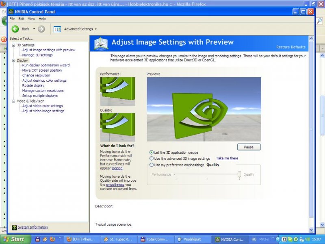Screen dimensions: 325x244
Task: Click the 3D NVIDIA logo preview
Action: [x=204, y=109]
